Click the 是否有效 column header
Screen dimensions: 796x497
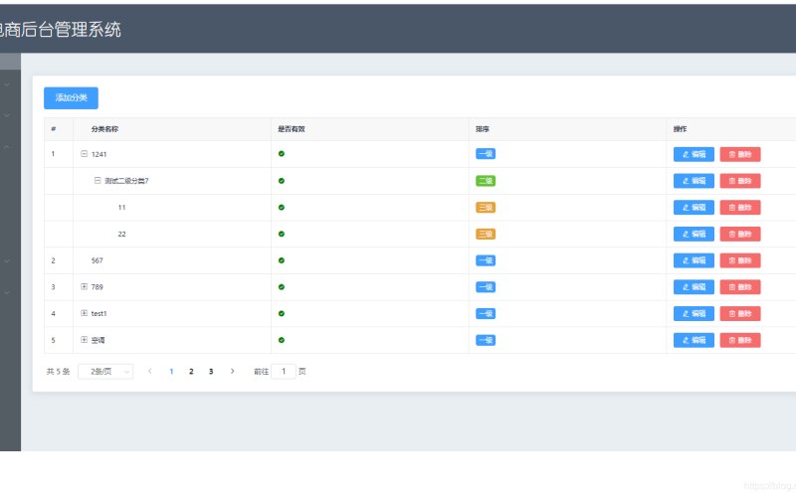coord(292,129)
